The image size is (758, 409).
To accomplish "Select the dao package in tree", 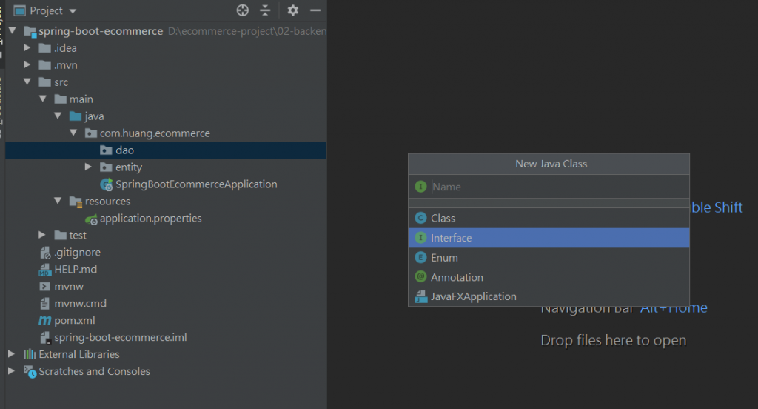I will 124,150.
